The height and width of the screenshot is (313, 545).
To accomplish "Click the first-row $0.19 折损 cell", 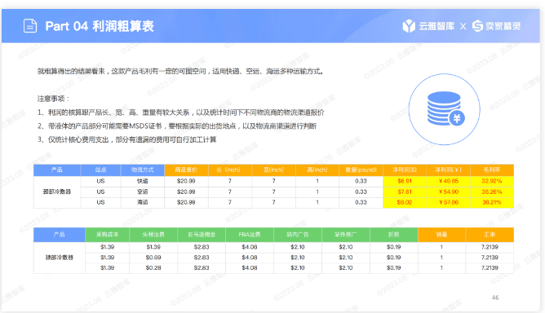I will 394,247.
